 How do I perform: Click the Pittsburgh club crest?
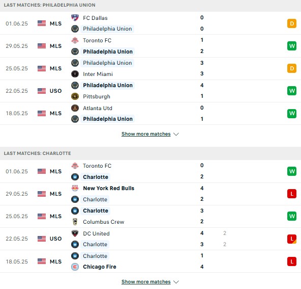tap(75, 96)
